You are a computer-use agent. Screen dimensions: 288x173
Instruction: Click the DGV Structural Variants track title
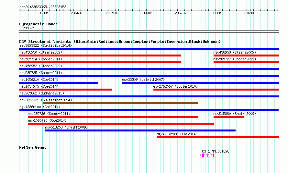pyautogui.click(x=120, y=42)
